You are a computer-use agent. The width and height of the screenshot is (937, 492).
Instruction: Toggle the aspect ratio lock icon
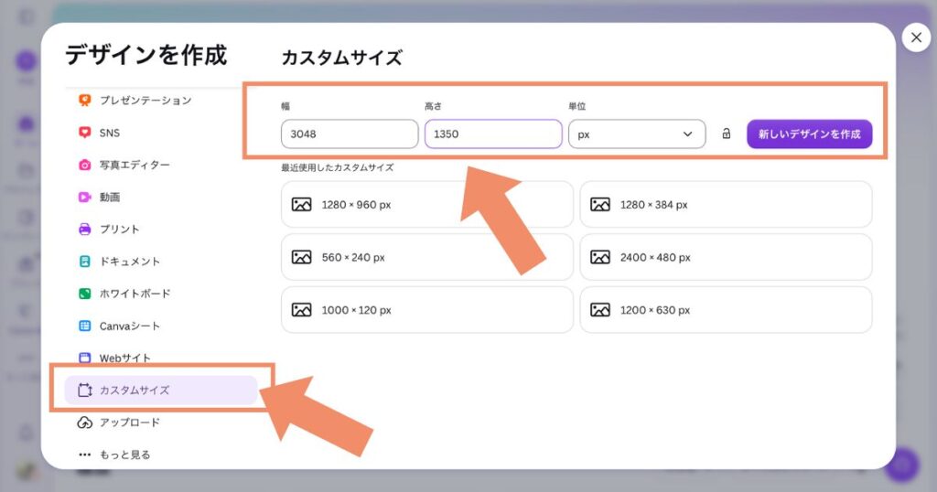point(726,134)
